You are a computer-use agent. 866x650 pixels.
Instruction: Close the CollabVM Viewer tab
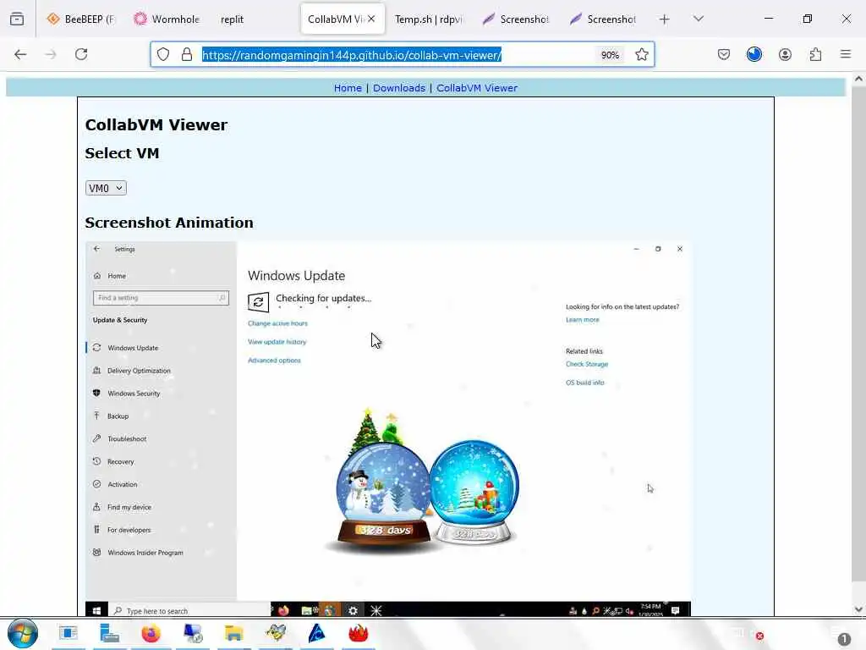click(x=371, y=19)
